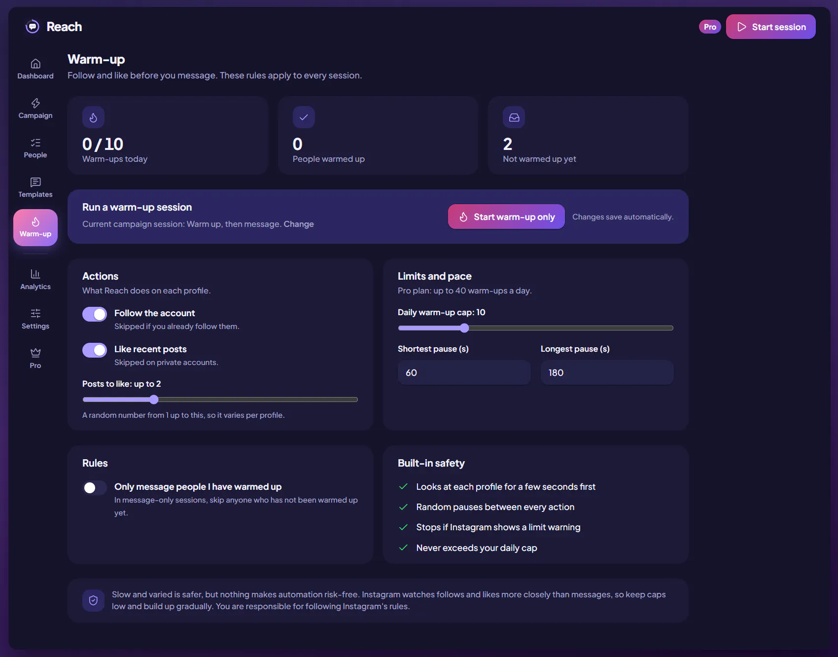Image resolution: width=838 pixels, height=657 pixels.
Task: Click the inbox icon on Not warmed up yet card
Action: point(514,117)
